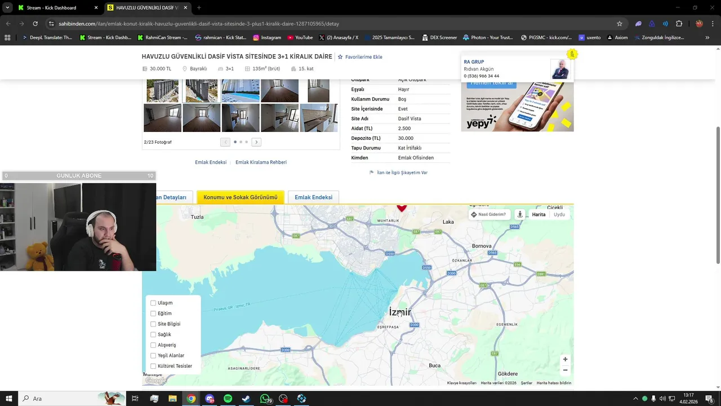Open the tab search dropdown arrow
This screenshot has height=406, width=721.
(x=7, y=8)
